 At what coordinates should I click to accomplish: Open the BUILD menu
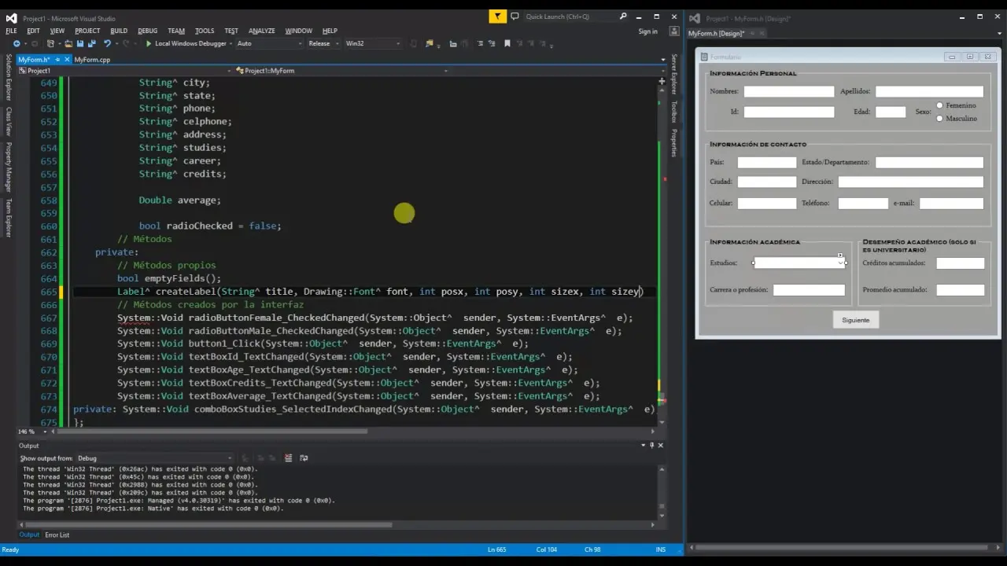coord(119,31)
